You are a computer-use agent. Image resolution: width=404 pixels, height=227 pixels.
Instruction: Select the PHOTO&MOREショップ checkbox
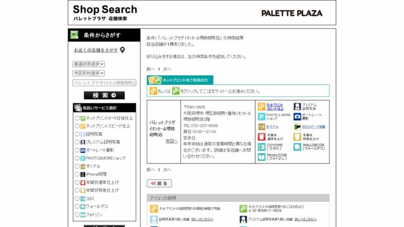click(x=77, y=158)
